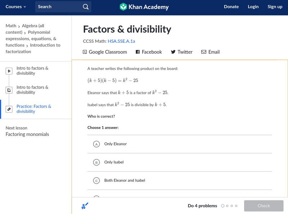Image resolution: width=288 pixels, height=214 pixels.
Task: Open Practice: Factors & divisibility lesson item
Action: tap(34, 109)
